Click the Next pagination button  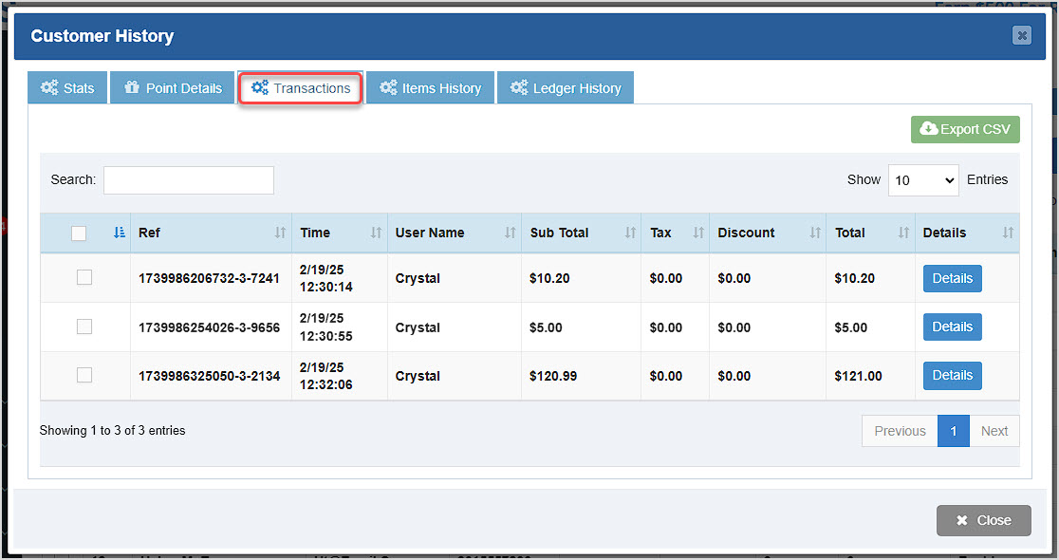[994, 430]
